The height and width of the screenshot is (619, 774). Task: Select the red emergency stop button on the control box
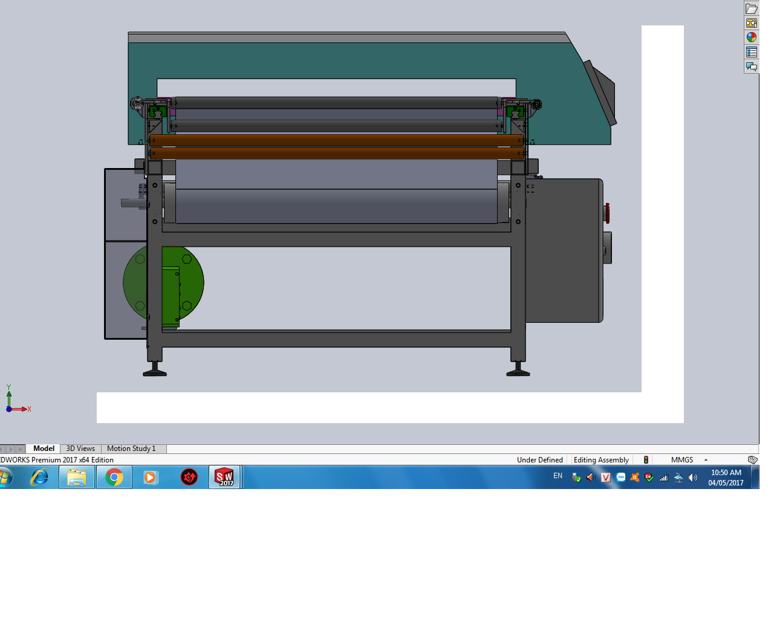pyautogui.click(x=607, y=213)
